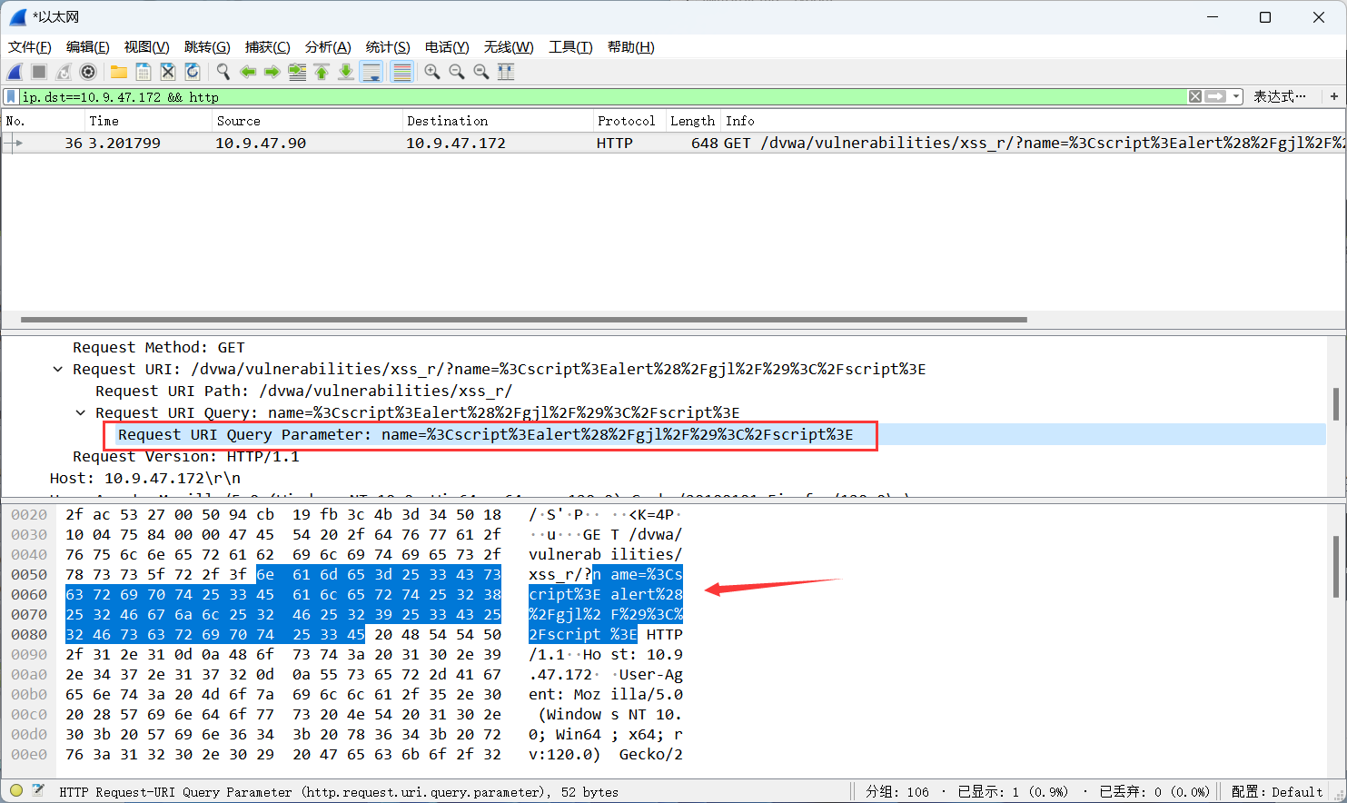This screenshot has height=803, width=1347.
Task: Jump to the last packet
Action: click(x=346, y=72)
